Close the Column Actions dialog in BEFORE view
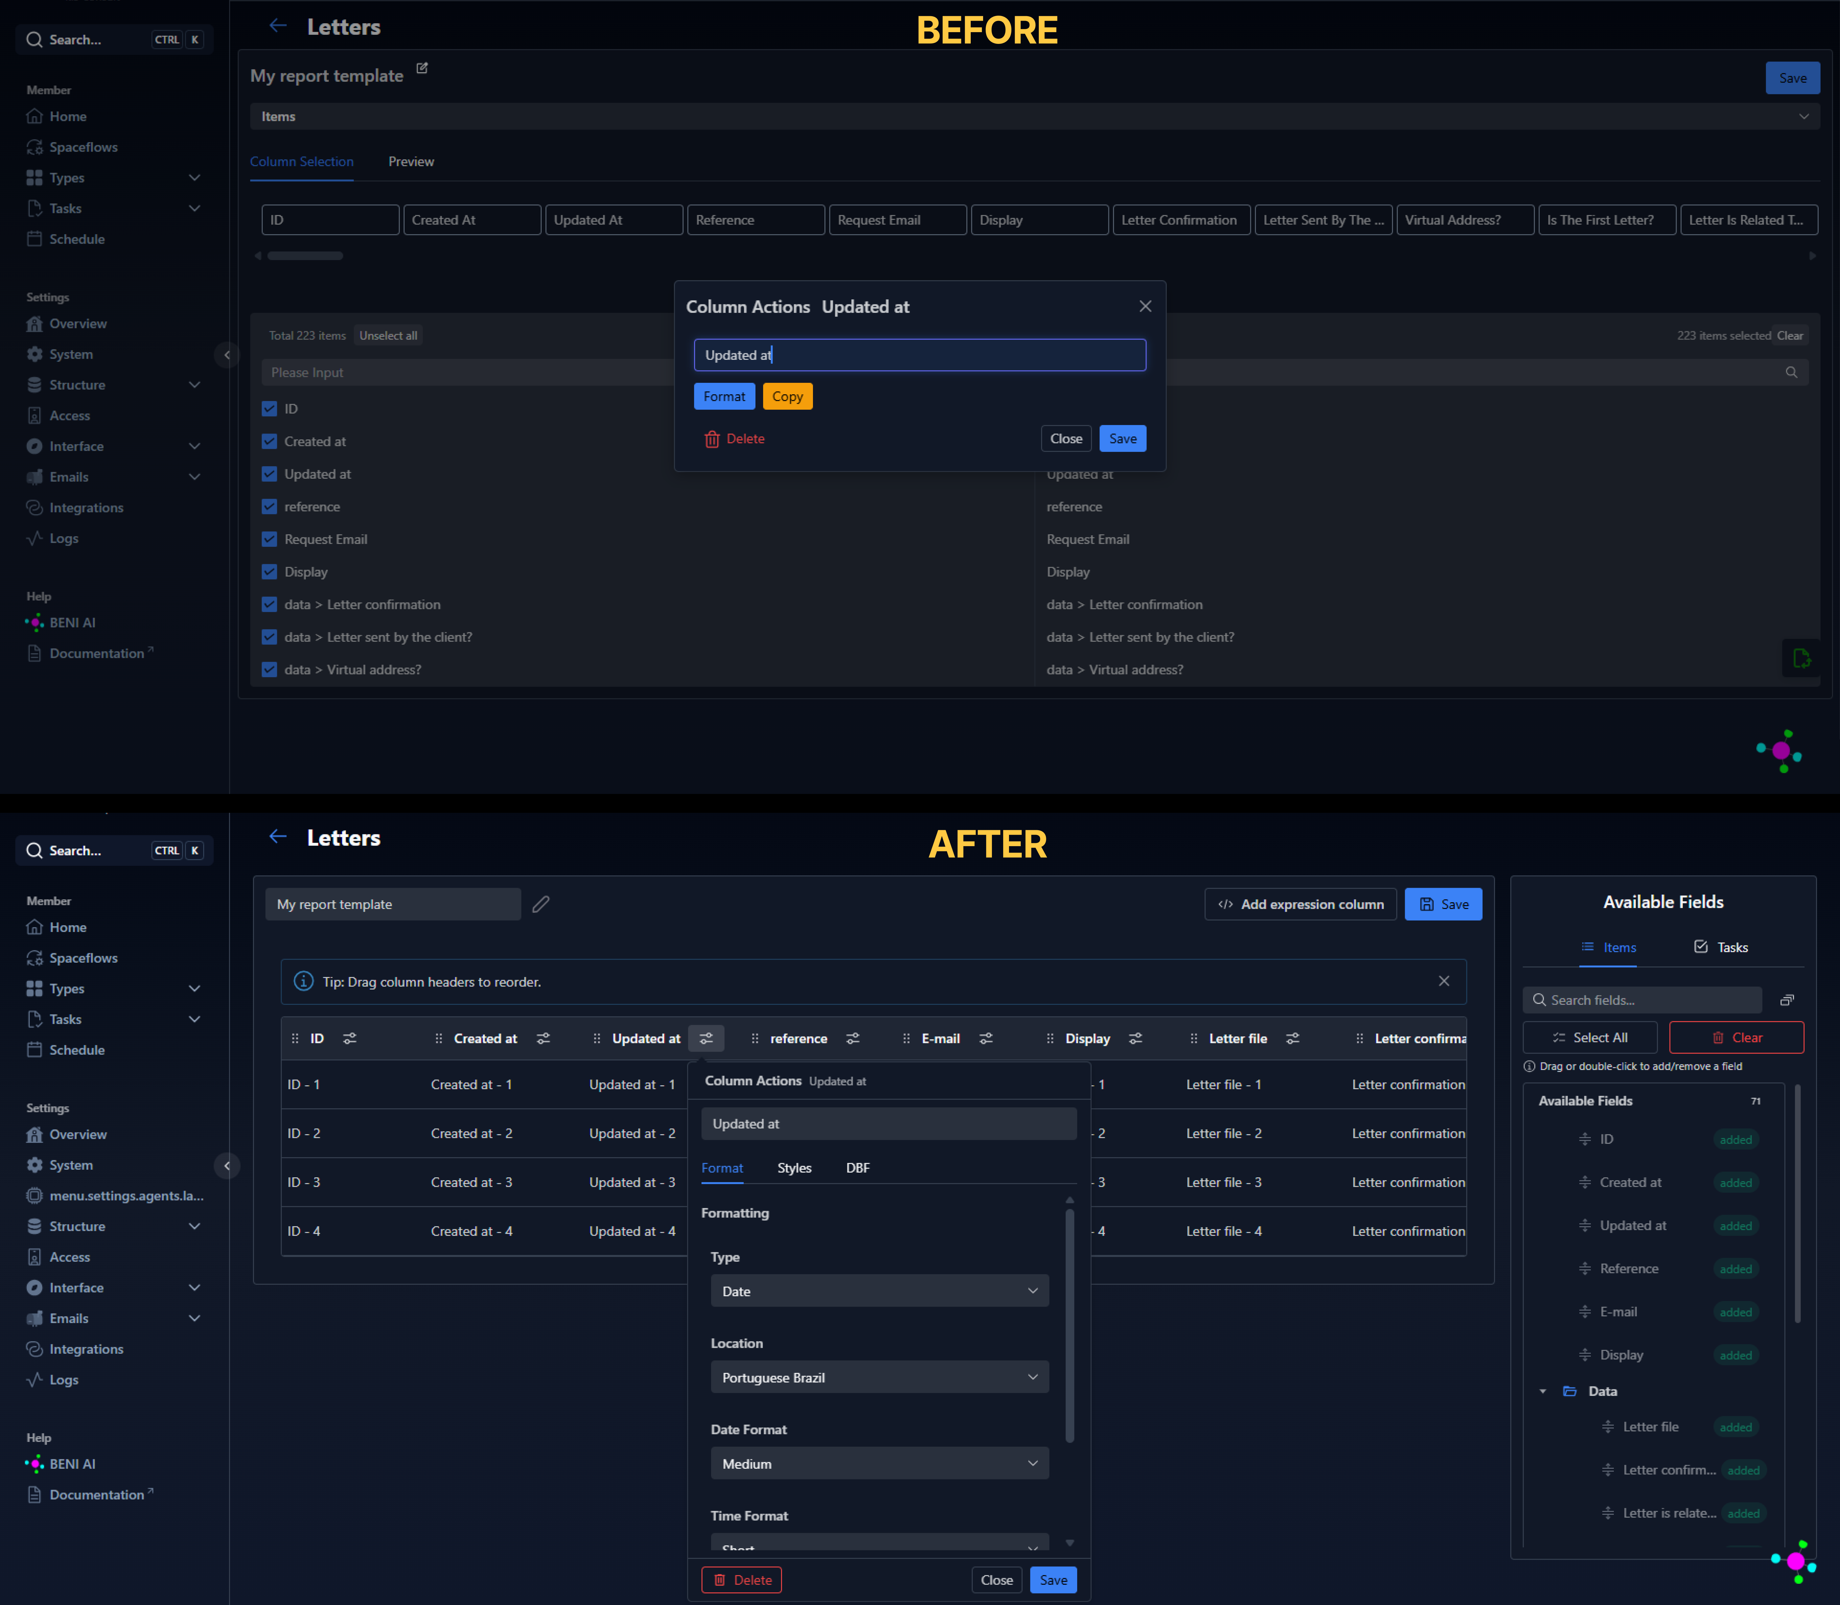1840x1605 pixels. [1145, 306]
